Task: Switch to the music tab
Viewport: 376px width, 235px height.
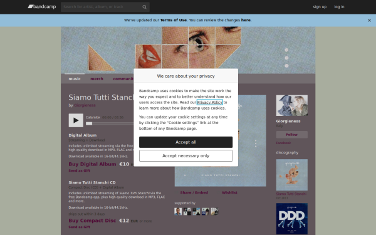Action: coord(75,79)
